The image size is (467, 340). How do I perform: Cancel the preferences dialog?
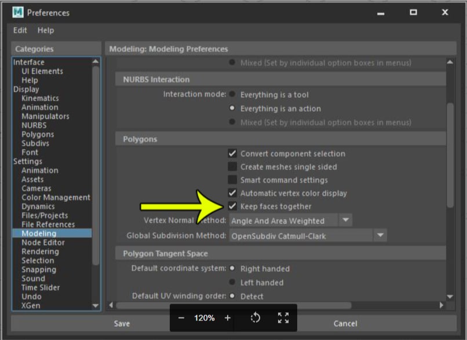[345, 323]
